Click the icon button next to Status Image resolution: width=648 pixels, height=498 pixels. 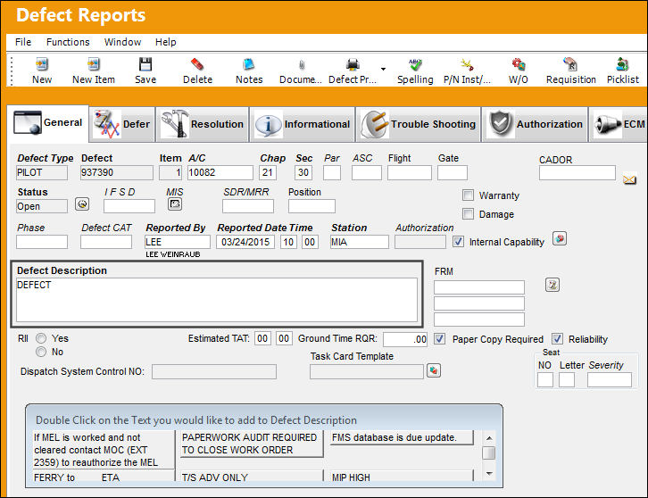click(82, 204)
